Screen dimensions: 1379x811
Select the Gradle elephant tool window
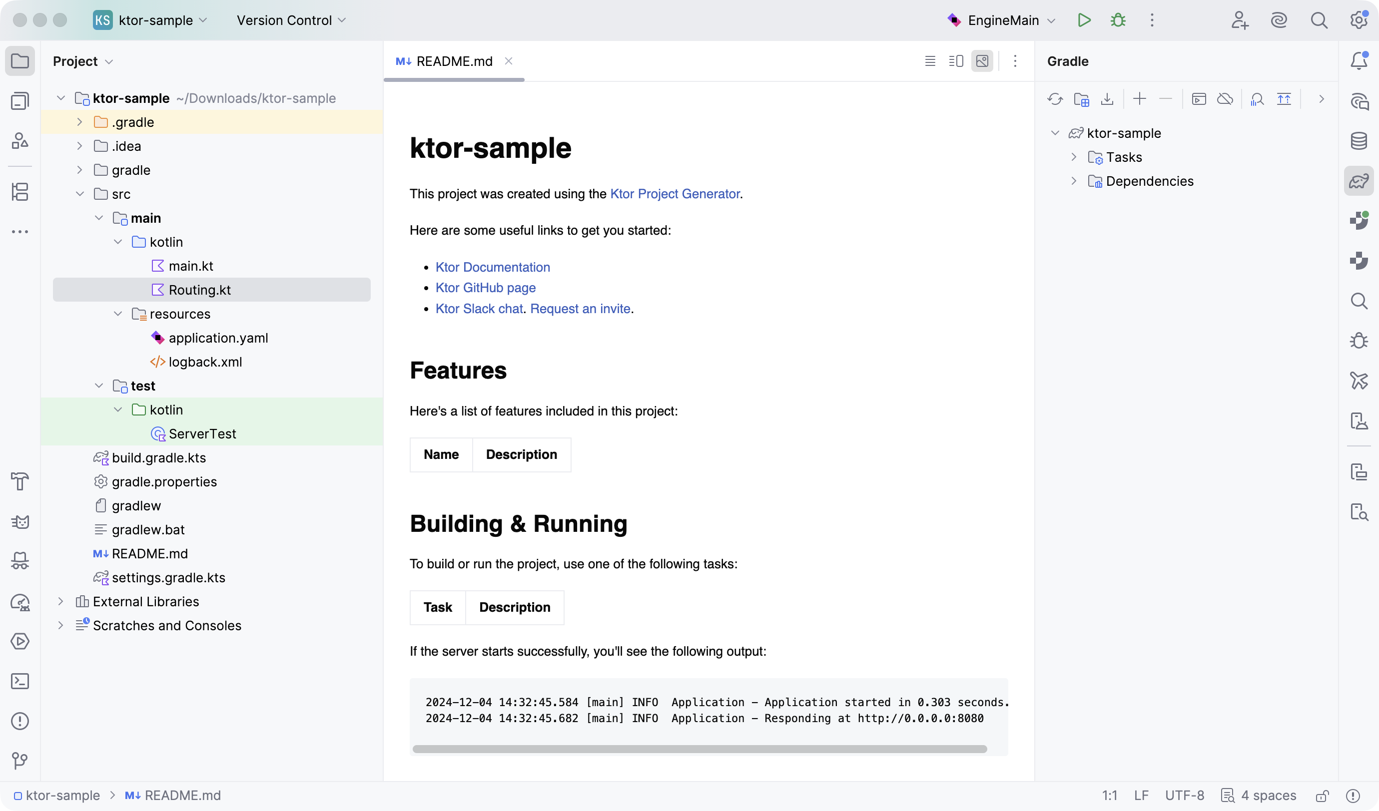coord(1359,181)
